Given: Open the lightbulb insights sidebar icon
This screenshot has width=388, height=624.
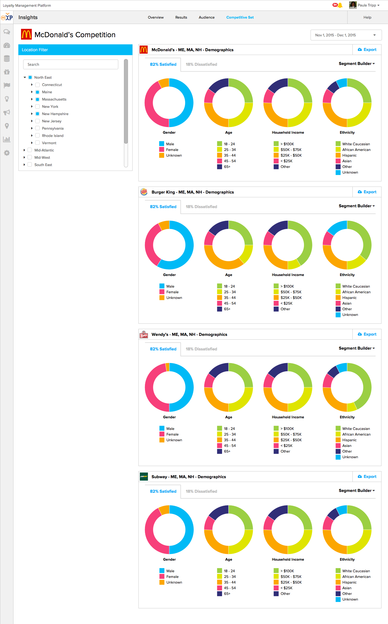Looking at the screenshot, I should tap(7, 99).
